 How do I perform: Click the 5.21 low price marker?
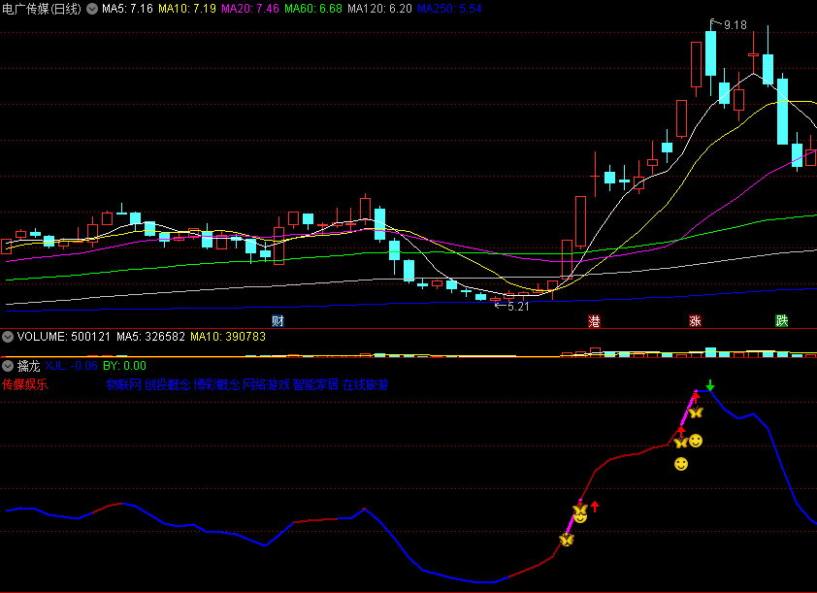coord(518,307)
